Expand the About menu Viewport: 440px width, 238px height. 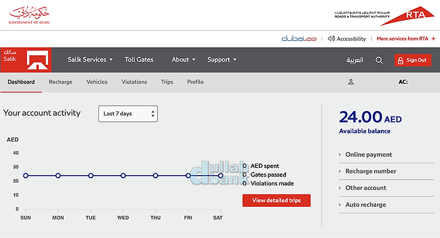tap(183, 60)
